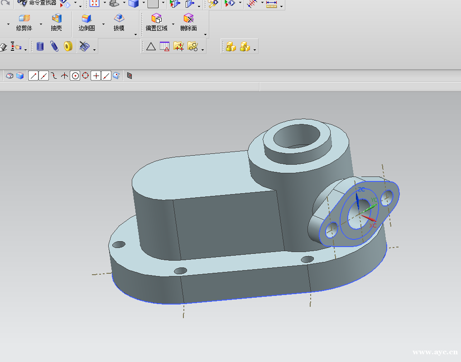Enable the Quadrant Point snap option
This screenshot has height=362, width=461.
[x=85, y=76]
